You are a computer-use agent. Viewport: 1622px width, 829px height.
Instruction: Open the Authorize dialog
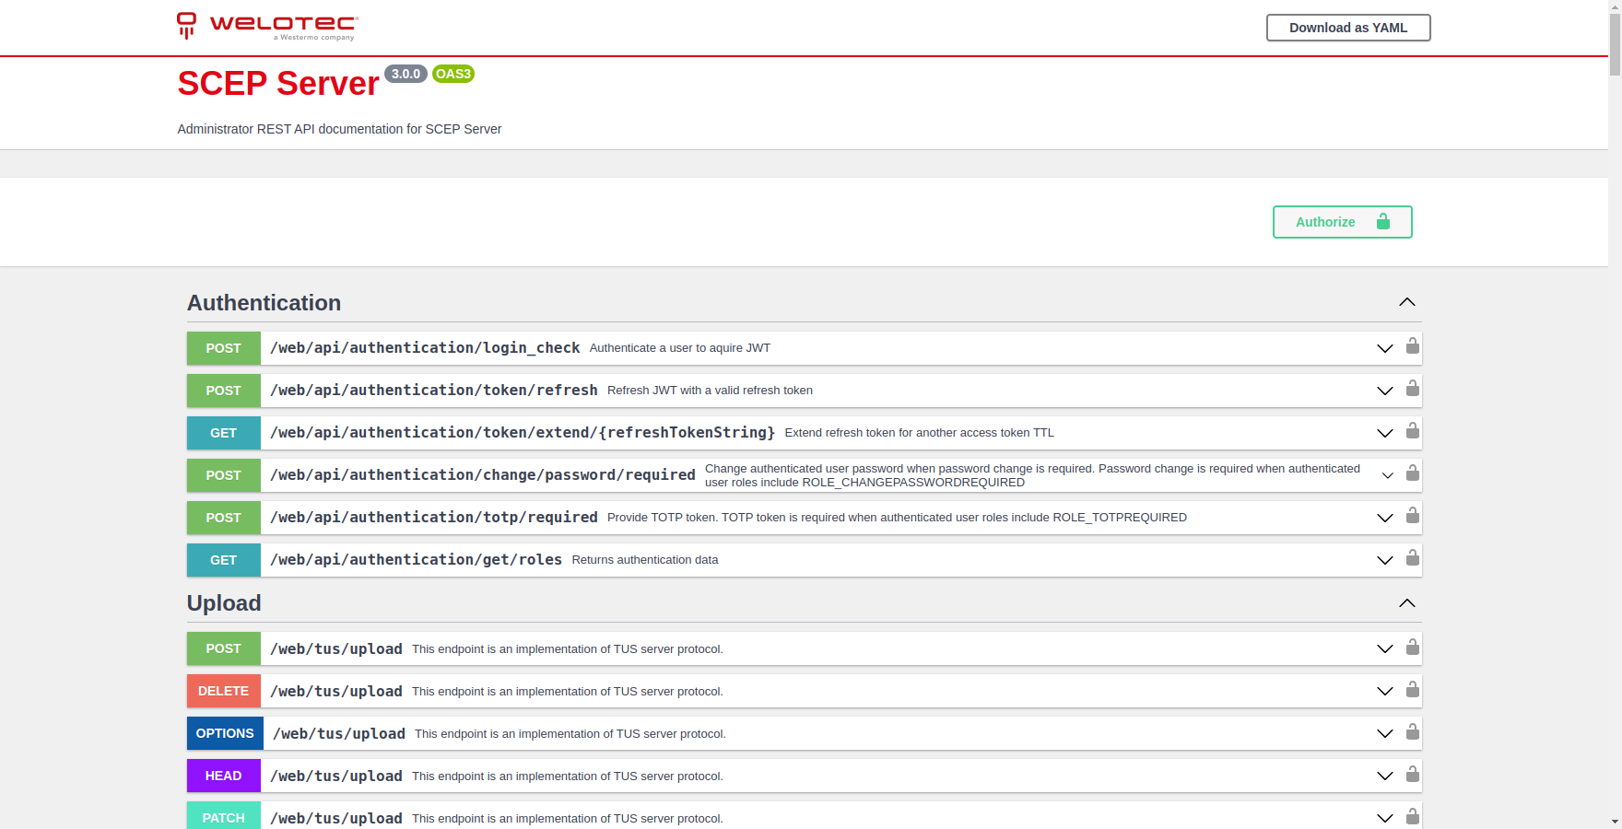pos(1342,222)
